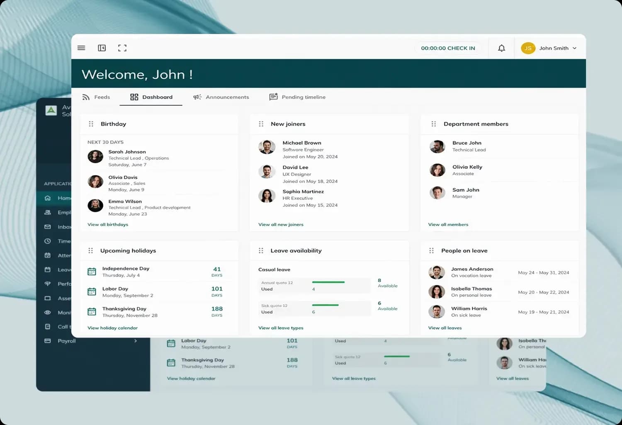Click the sick quota progress bar in background window

[397, 356]
